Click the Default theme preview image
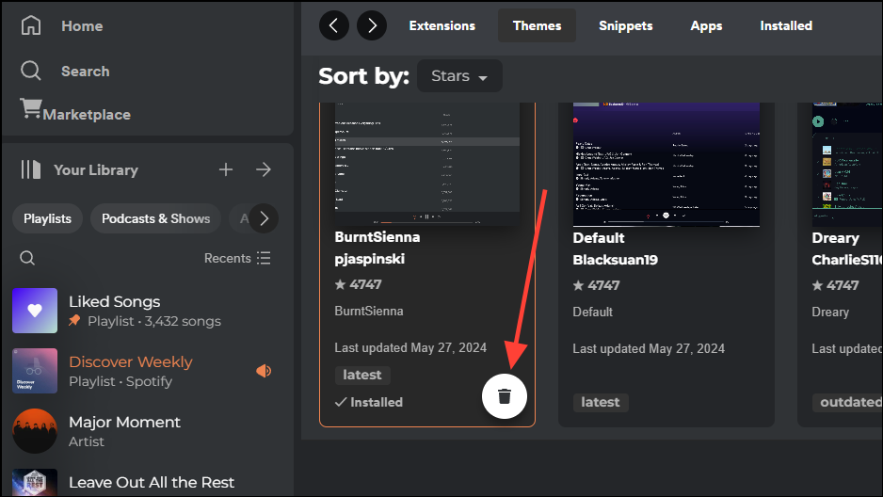883x497 pixels. click(x=666, y=165)
